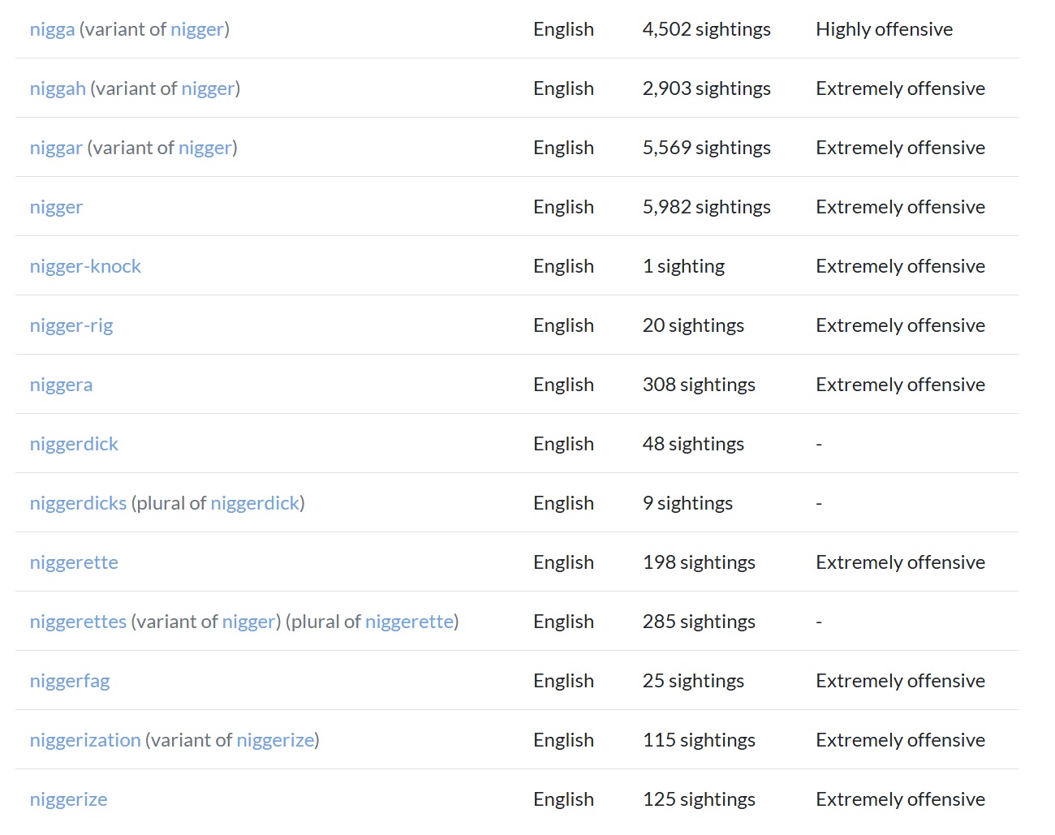Select the "20 sightings" cell

pyautogui.click(x=693, y=326)
